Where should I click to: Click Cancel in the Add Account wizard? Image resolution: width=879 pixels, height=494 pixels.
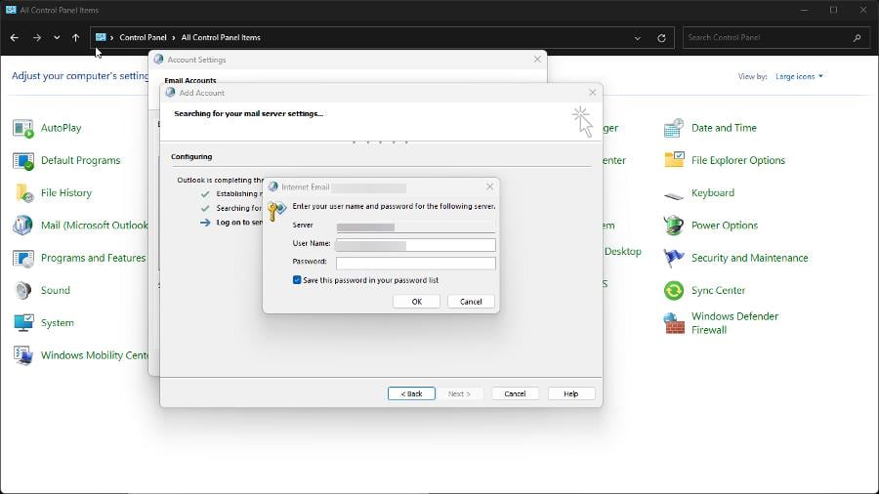(515, 393)
